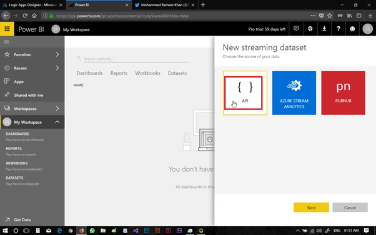The width and height of the screenshot is (376, 235).
Task: Go back with the browser back arrow
Action: [6, 16]
